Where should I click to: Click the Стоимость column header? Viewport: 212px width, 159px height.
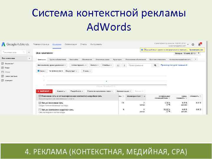[196, 97]
